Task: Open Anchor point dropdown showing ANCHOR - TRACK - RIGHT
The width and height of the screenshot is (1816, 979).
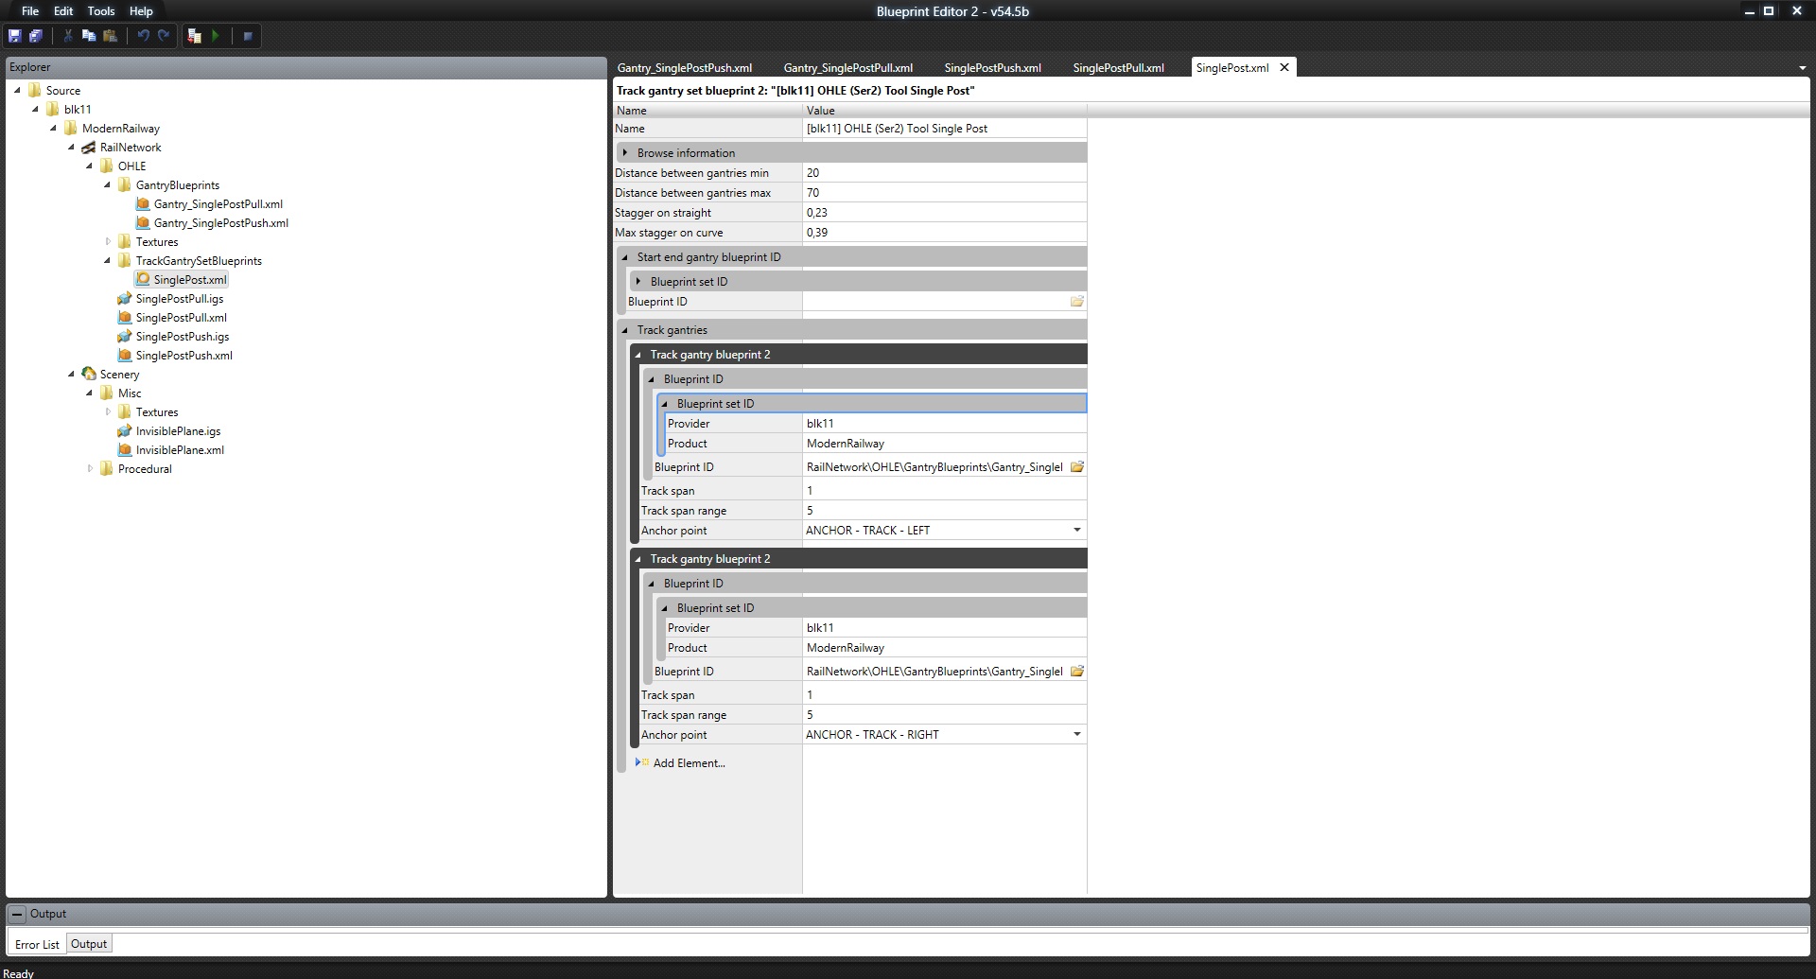Action: click(x=1076, y=735)
